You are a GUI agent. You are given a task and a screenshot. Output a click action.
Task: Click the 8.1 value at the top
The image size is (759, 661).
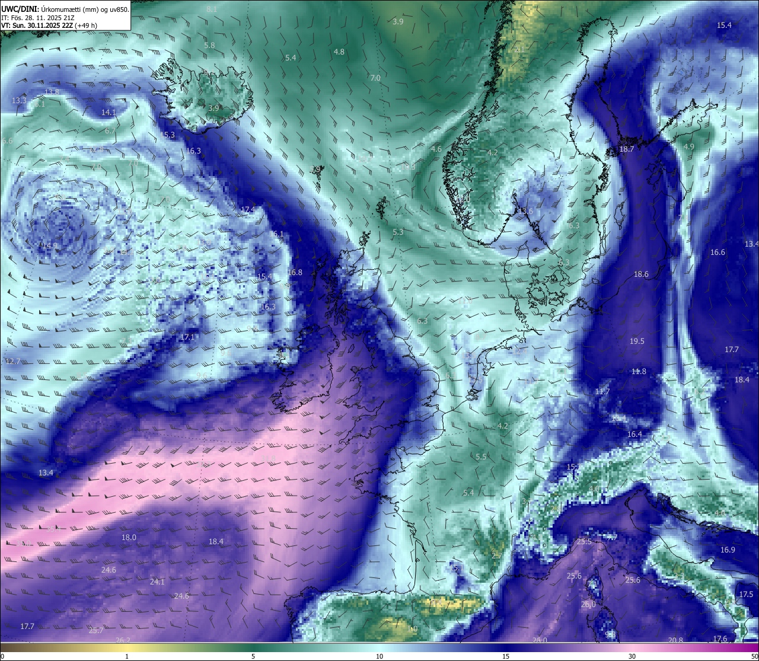(x=212, y=9)
